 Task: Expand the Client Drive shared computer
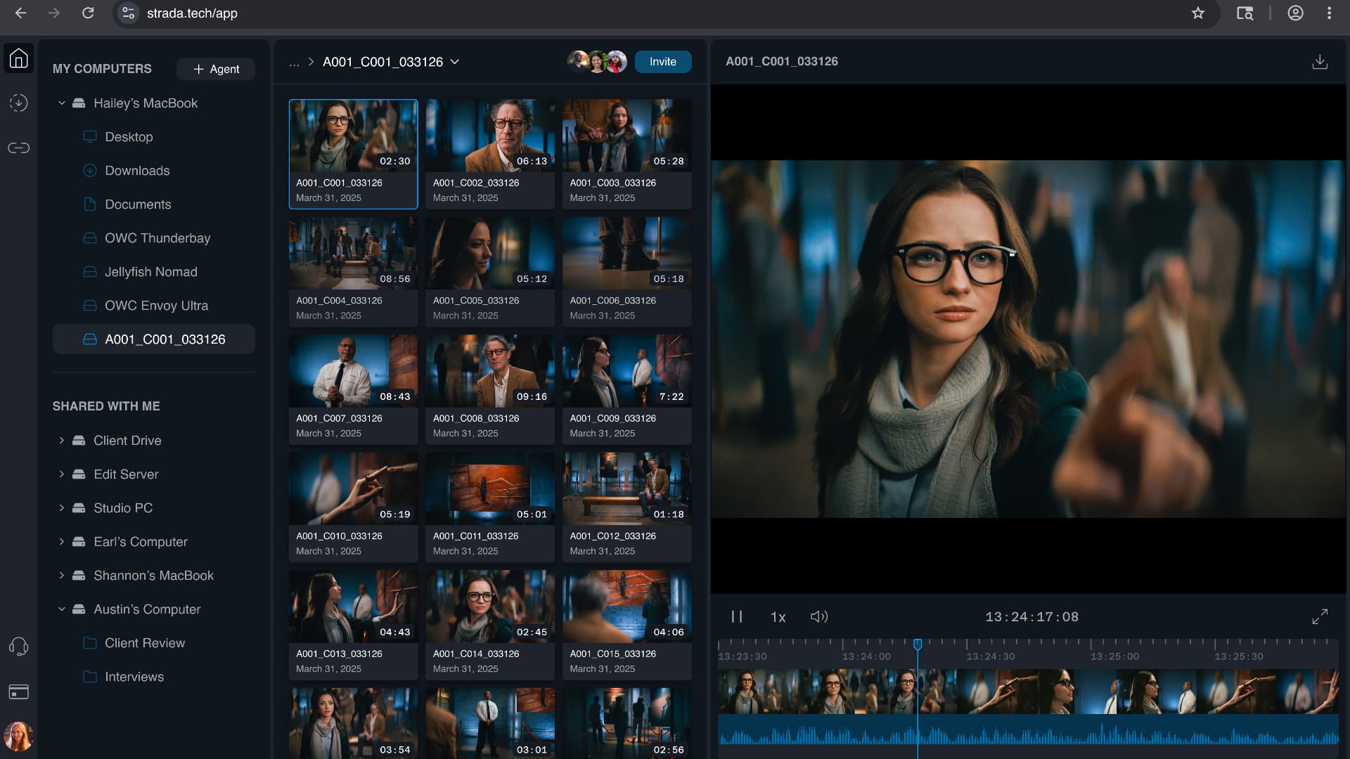click(x=60, y=441)
